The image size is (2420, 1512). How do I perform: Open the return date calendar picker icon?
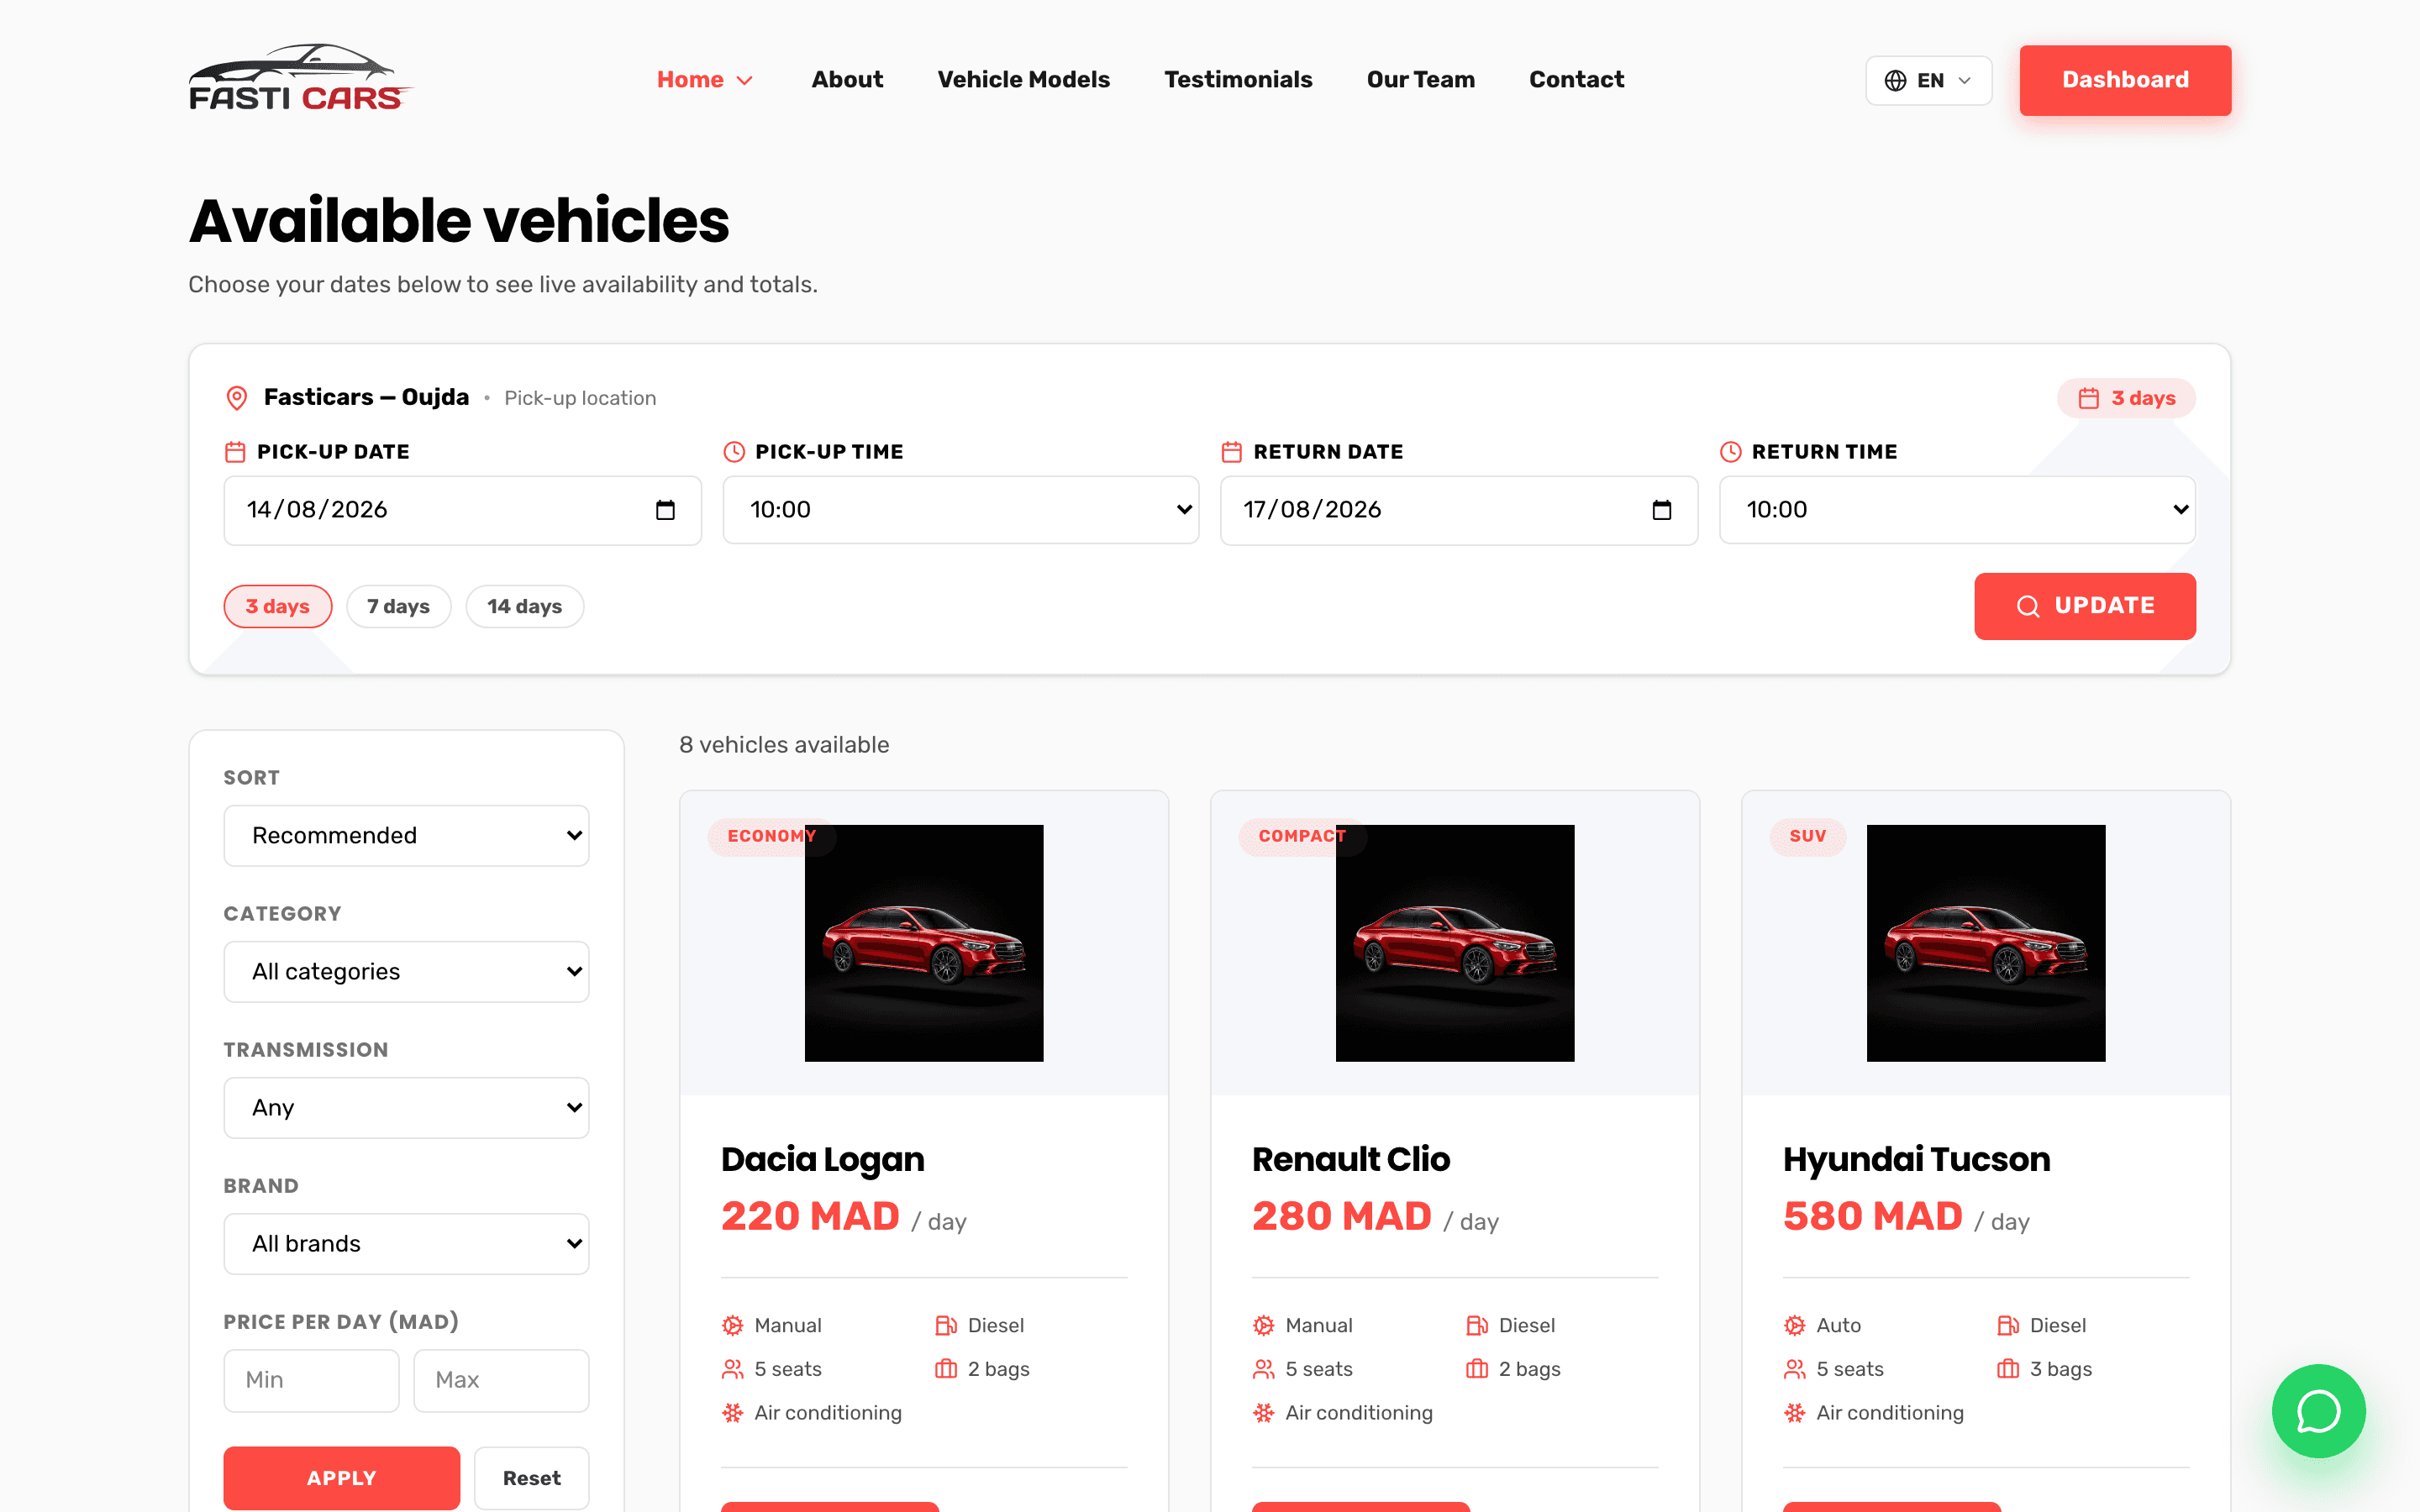[x=1661, y=510]
